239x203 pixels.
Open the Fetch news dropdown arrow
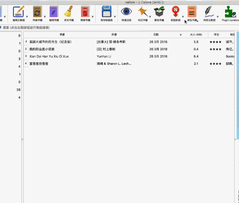coord(183,17)
